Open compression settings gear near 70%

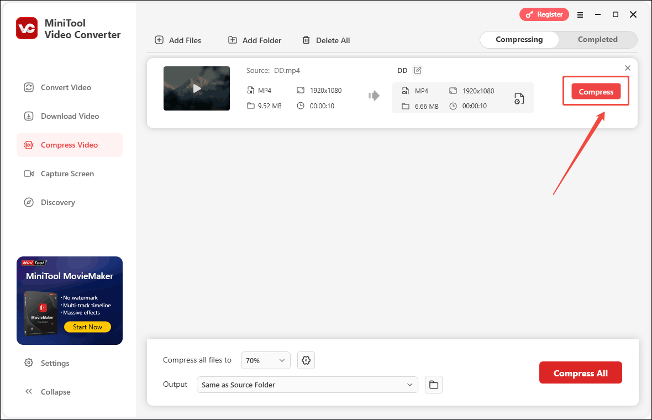(x=306, y=360)
